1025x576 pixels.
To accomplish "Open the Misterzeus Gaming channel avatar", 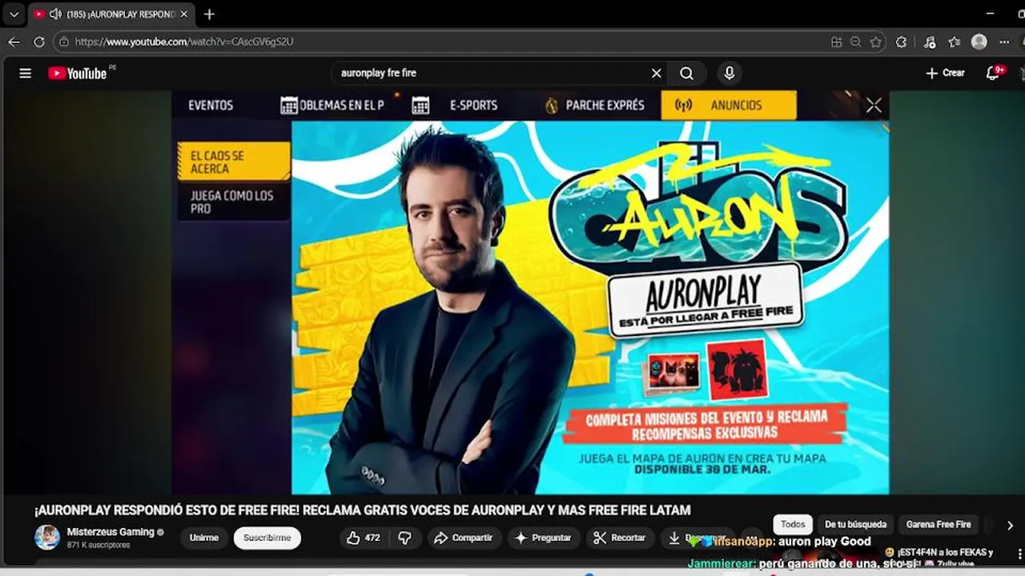I will coord(47,537).
